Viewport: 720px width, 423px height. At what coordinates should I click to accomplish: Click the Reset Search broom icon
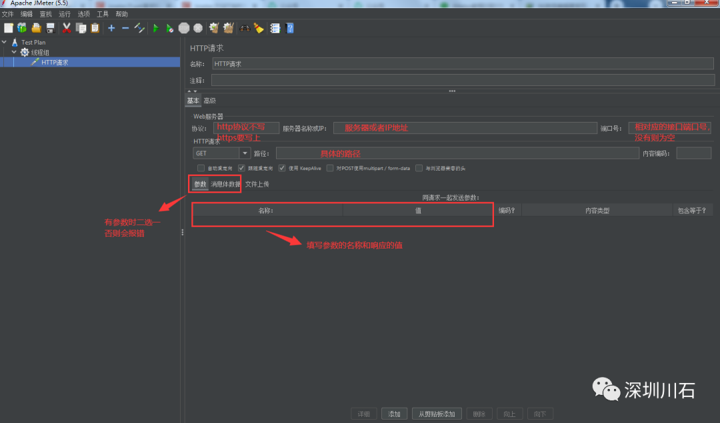259,28
